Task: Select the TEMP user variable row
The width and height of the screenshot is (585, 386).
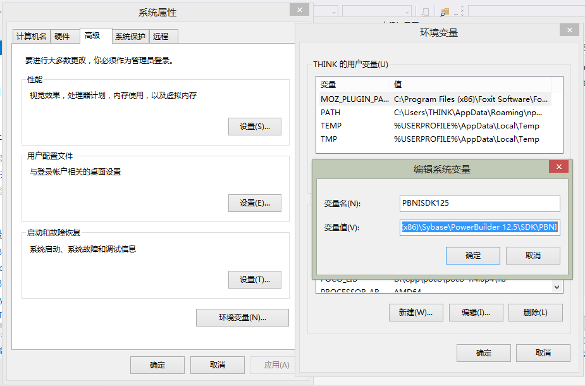Action: point(434,126)
